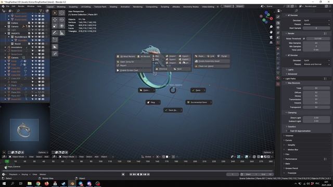Open the File menu
This screenshot has width=333, height=187.
pyautogui.click(x=7, y=6)
